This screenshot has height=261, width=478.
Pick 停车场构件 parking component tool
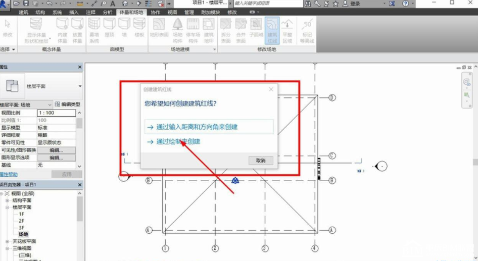click(193, 30)
